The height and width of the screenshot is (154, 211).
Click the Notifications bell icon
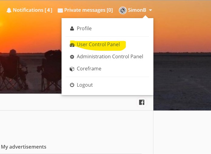tap(9, 10)
